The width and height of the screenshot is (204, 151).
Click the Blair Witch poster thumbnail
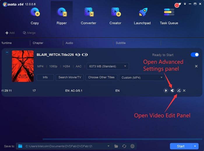(x=23, y=66)
